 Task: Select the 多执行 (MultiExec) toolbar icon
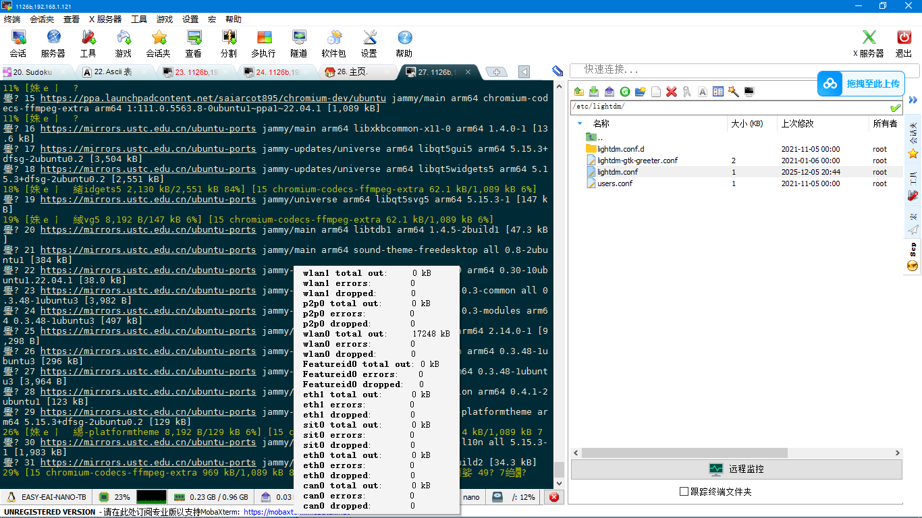click(264, 44)
